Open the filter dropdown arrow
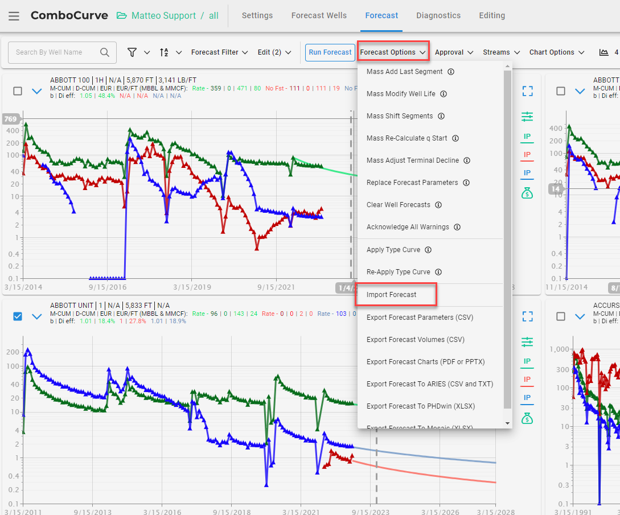 tap(147, 52)
